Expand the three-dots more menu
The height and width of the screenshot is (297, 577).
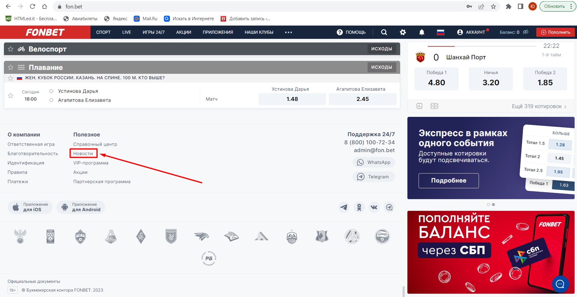(288, 32)
